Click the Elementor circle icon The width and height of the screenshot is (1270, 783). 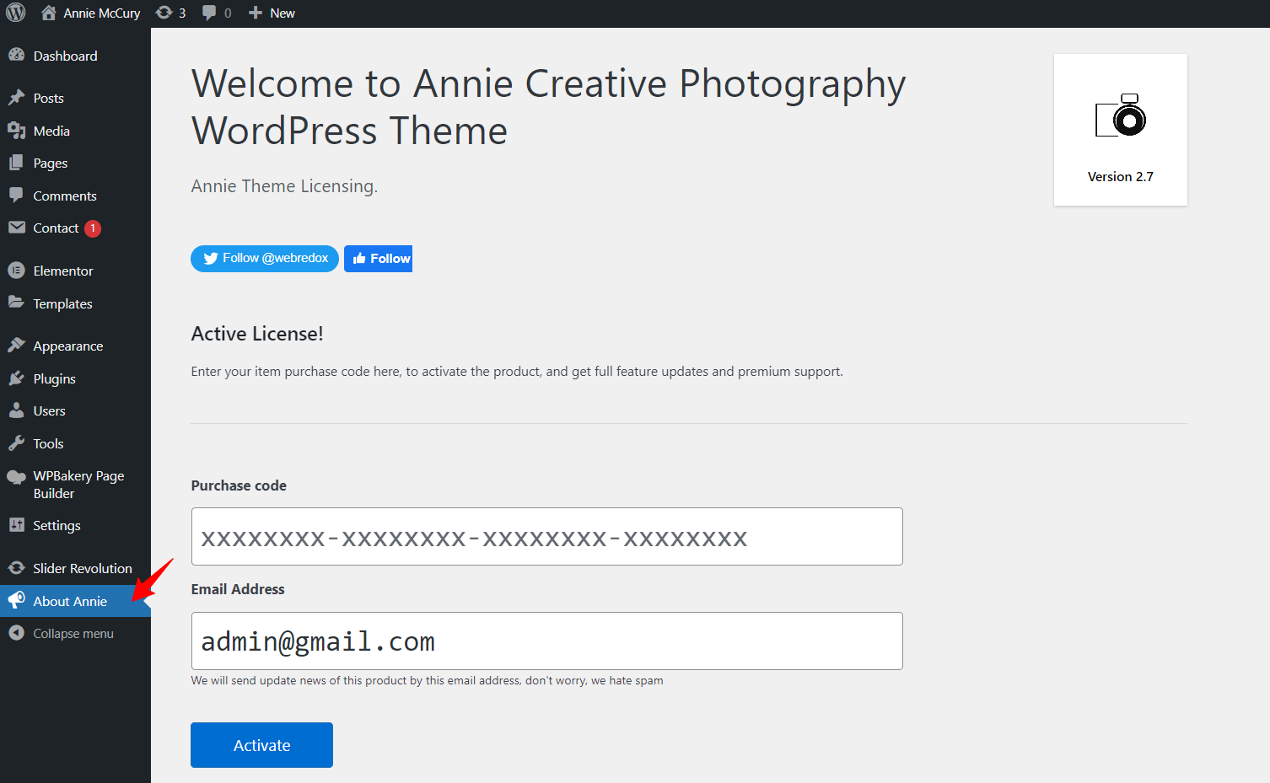coord(16,271)
